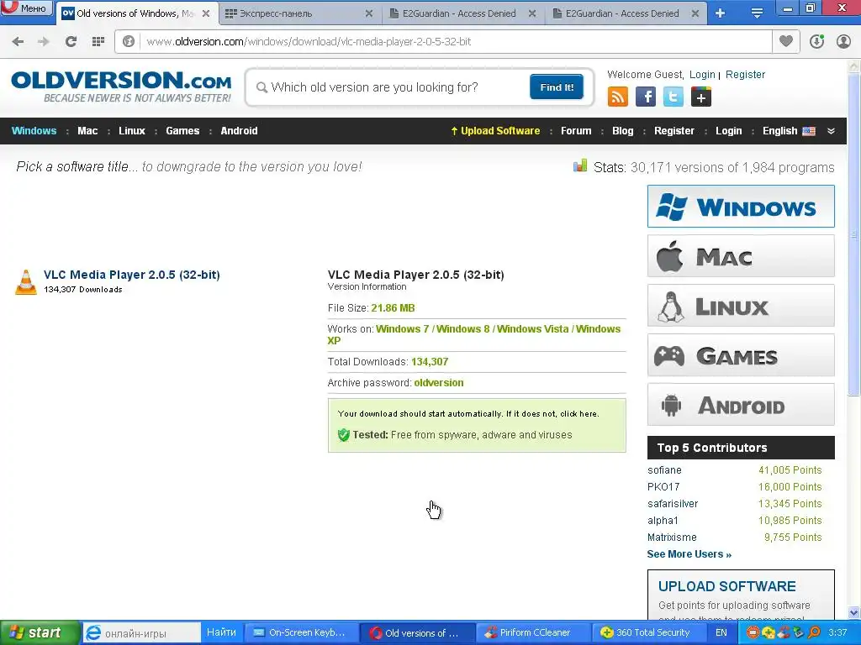The image size is (861, 645).
Task: Select Games in the navigation bar
Action: tap(182, 130)
